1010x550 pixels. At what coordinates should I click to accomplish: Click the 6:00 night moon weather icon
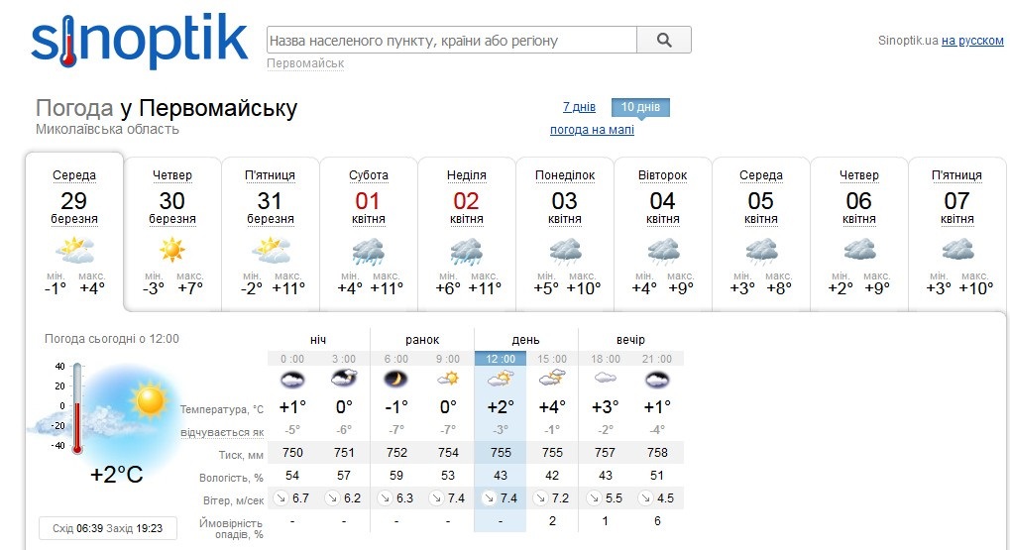click(x=396, y=380)
